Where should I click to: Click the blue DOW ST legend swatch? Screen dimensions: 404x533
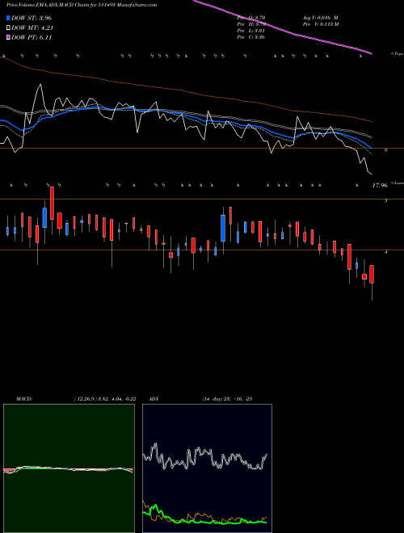click(x=8, y=18)
